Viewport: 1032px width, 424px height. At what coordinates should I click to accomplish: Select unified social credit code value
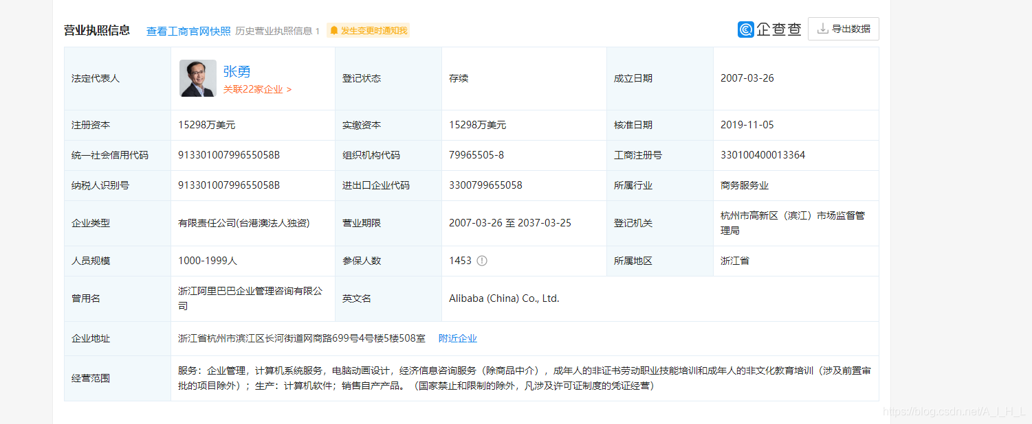click(229, 155)
